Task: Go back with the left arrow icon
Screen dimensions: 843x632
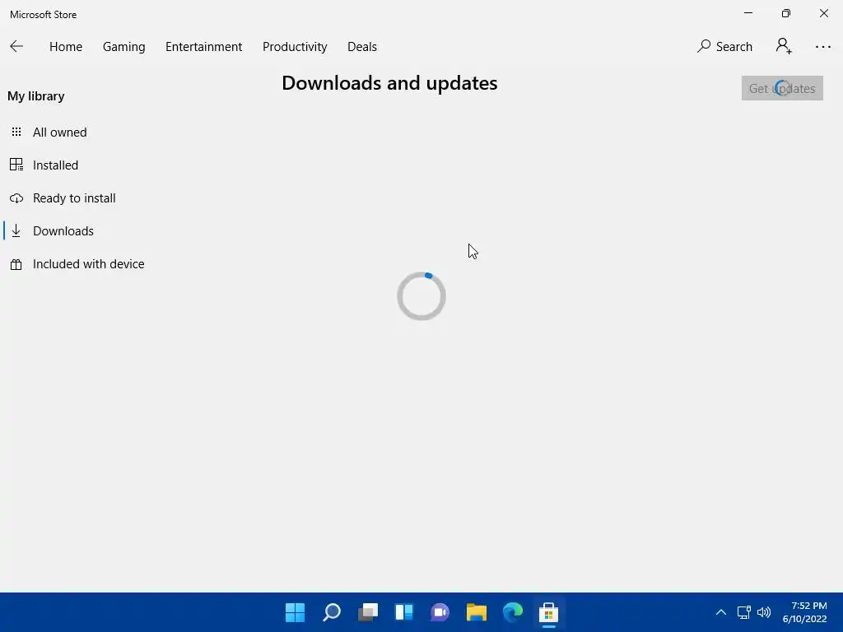Action: [16, 47]
